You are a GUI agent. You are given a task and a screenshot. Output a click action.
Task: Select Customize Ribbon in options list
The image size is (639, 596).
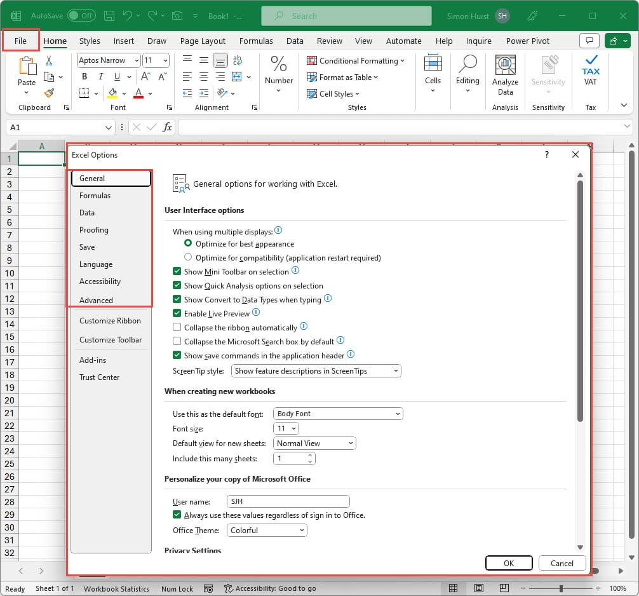coord(110,321)
